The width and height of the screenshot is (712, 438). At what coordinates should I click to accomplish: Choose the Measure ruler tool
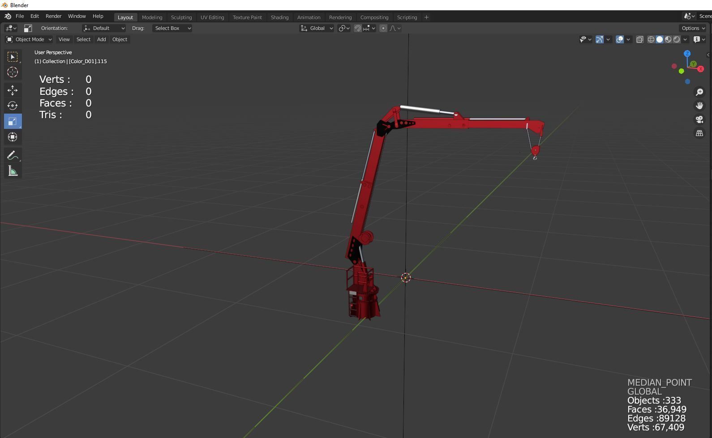click(13, 171)
